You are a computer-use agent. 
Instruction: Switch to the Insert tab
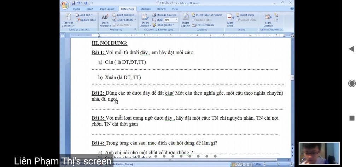[x=90, y=9]
